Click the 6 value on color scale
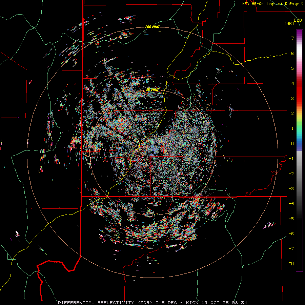Viewport: 305px width, 305px height. click(292, 53)
